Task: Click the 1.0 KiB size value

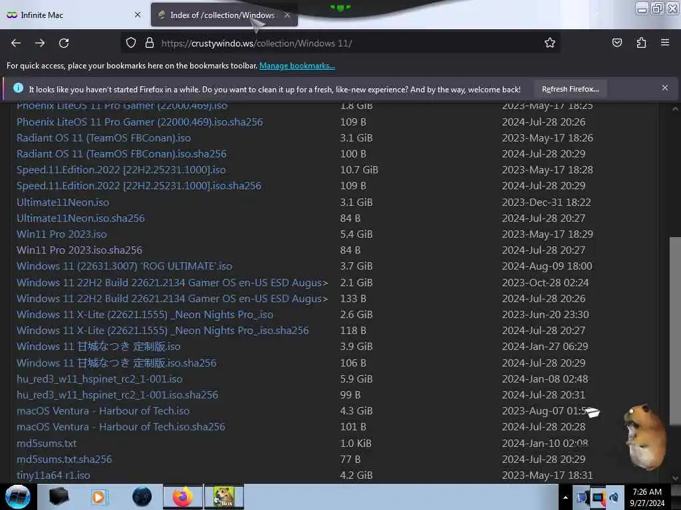Action: [356, 443]
